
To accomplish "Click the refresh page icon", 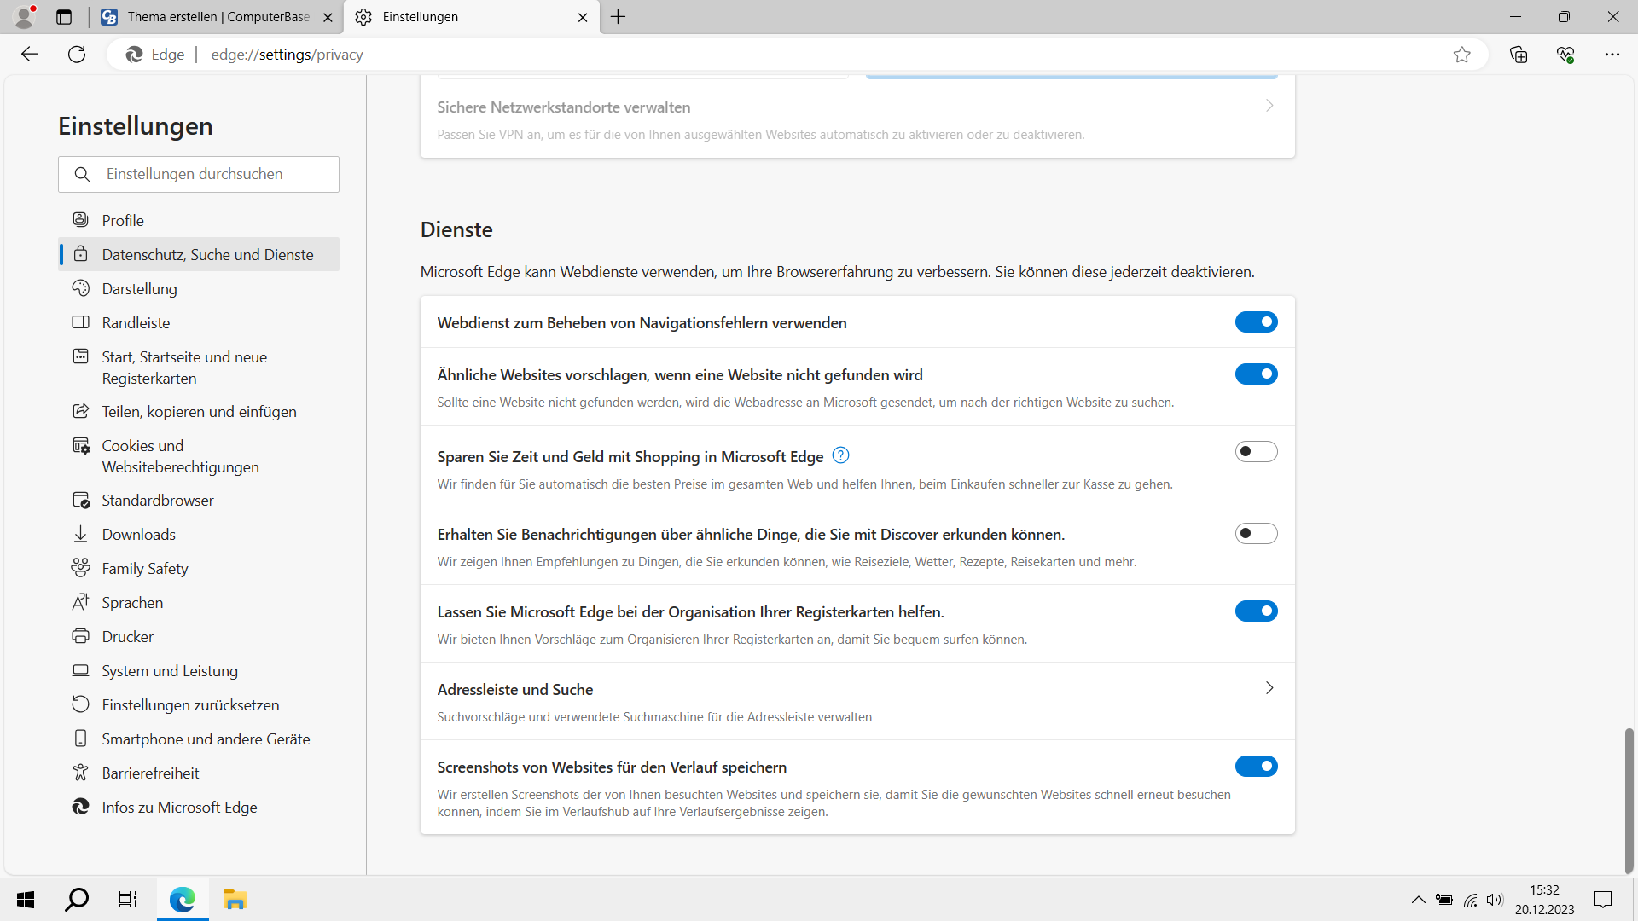I will (77, 55).
